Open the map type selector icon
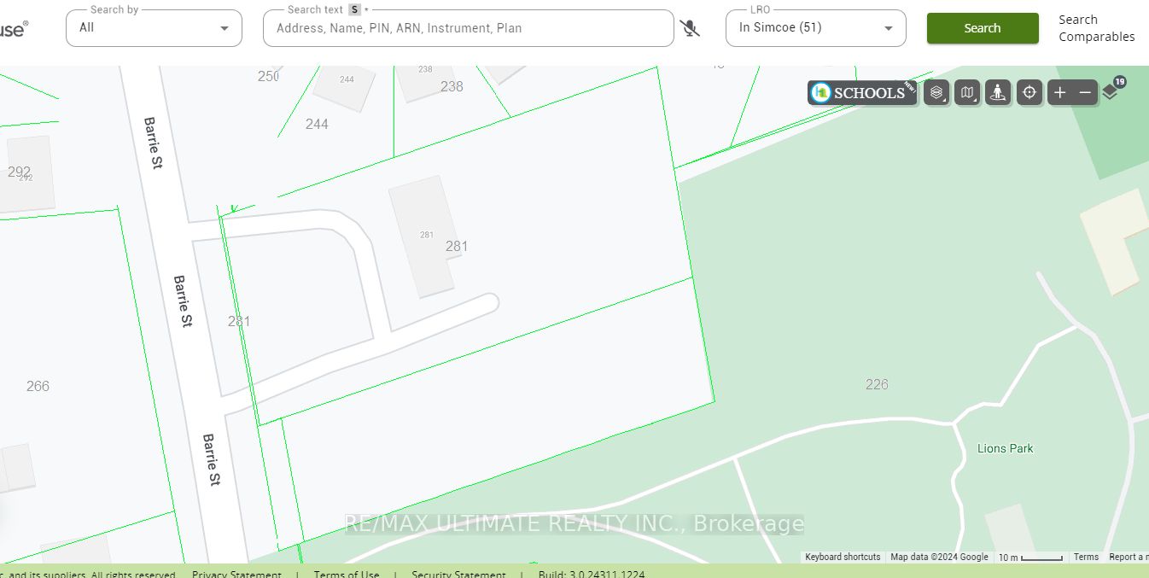The width and height of the screenshot is (1149, 578). [x=967, y=92]
